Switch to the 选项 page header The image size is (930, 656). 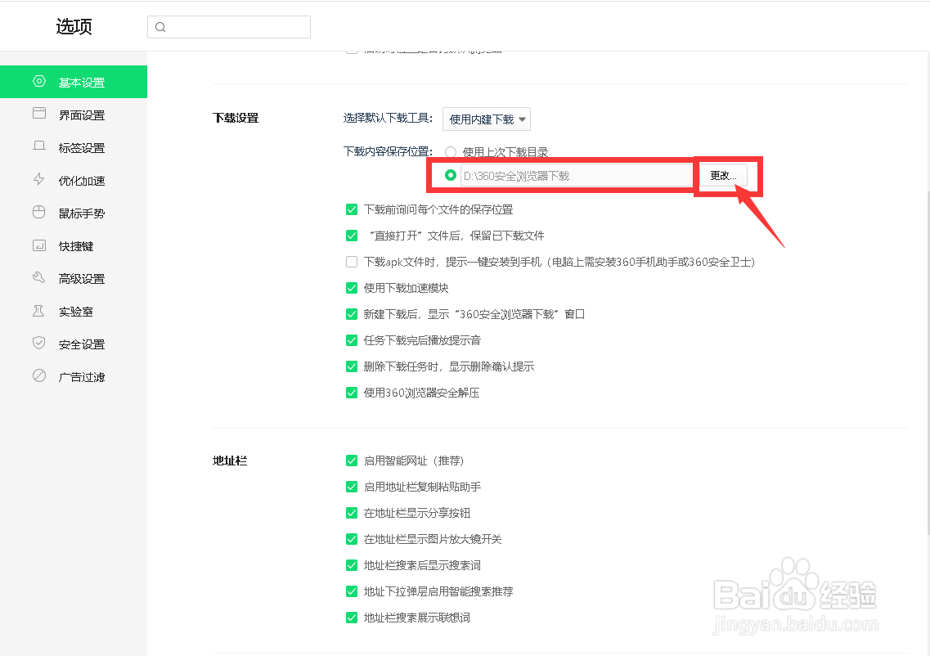[73, 26]
